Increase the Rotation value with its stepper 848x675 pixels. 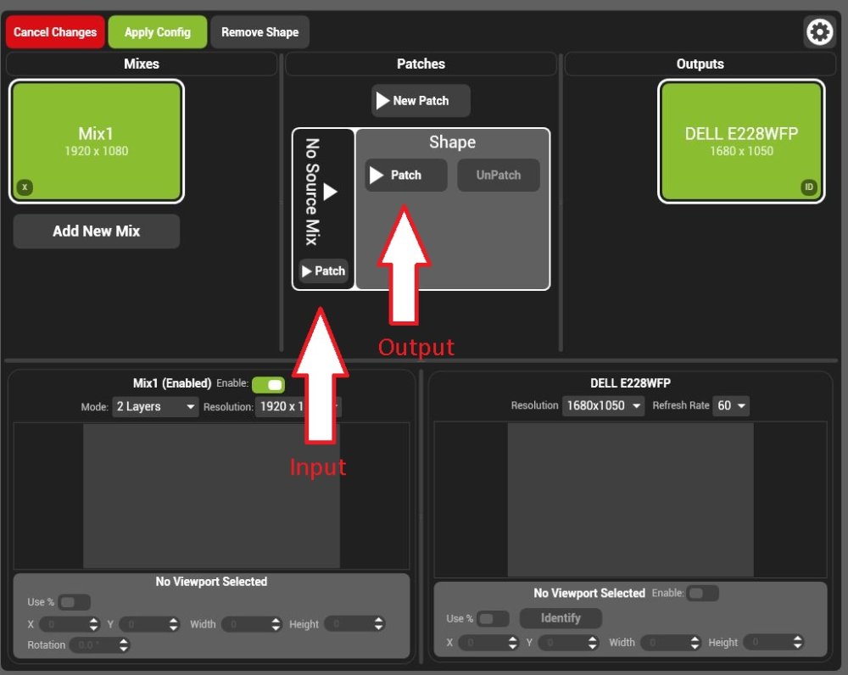[124, 640]
